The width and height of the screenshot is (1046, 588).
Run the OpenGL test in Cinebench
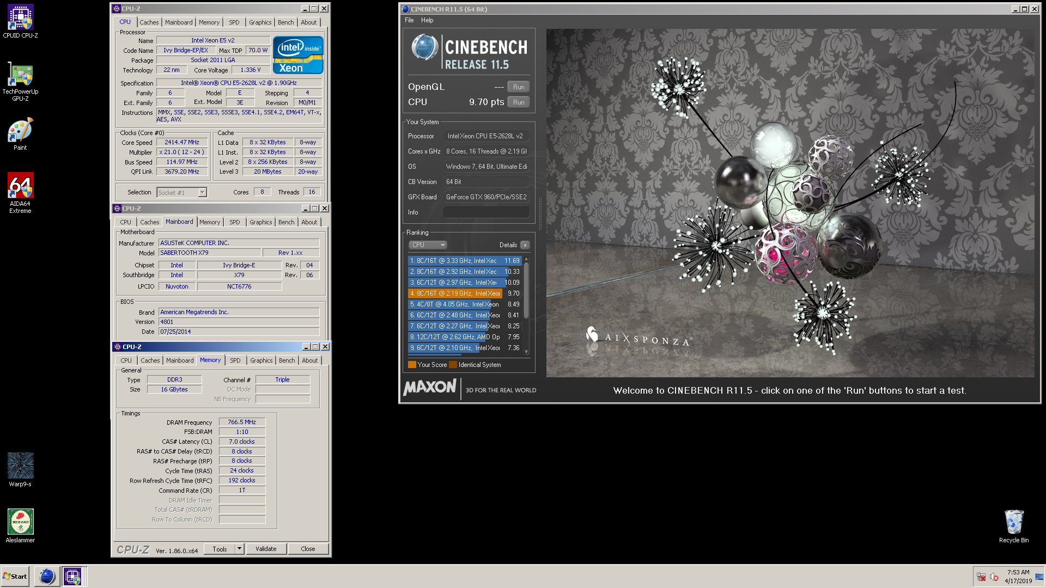click(x=519, y=87)
